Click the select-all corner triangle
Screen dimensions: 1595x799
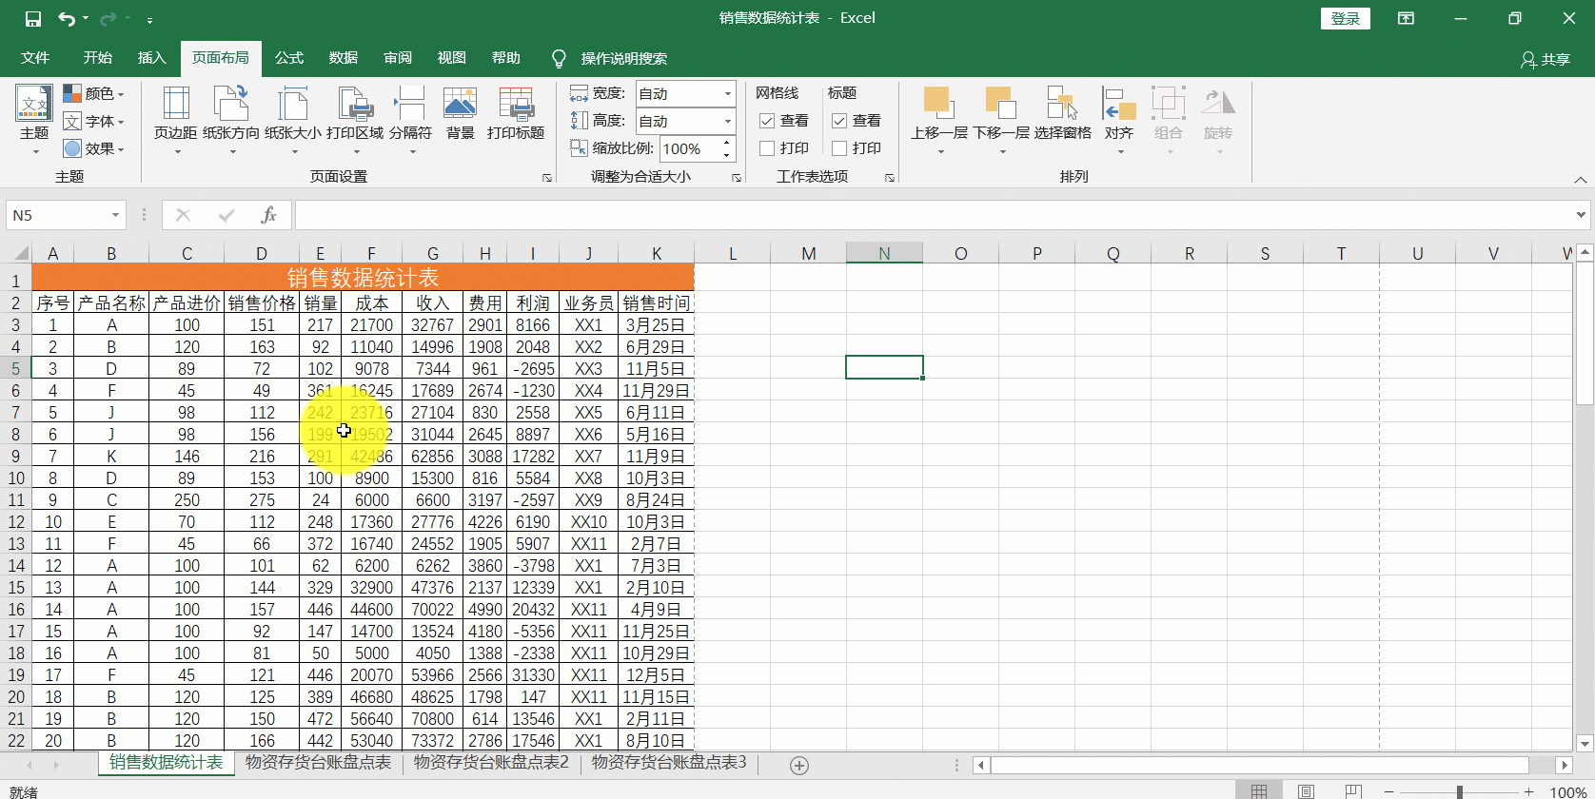click(x=19, y=254)
